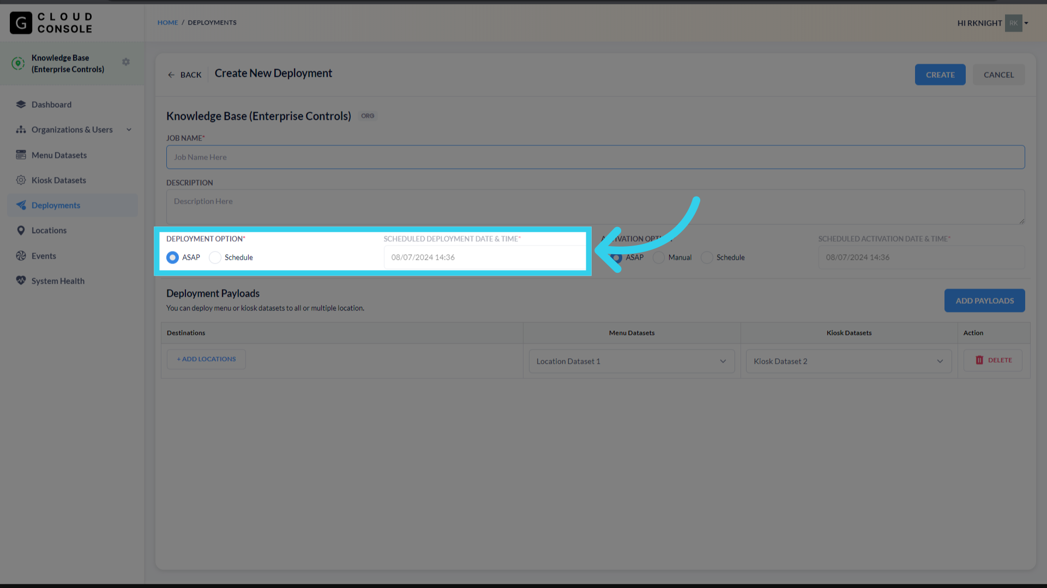The height and width of the screenshot is (588, 1047).
Task: Select Schedule activation option radio
Action: click(x=707, y=257)
